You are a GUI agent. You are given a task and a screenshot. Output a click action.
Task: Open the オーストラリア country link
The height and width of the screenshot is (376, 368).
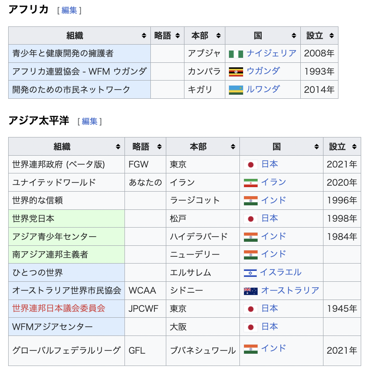[290, 290]
